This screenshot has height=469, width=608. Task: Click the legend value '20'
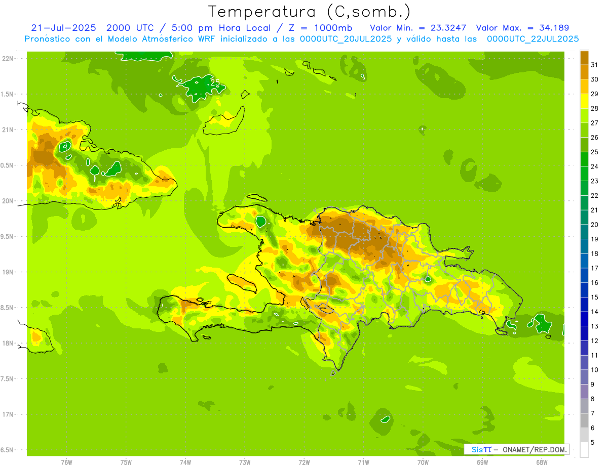(595, 225)
